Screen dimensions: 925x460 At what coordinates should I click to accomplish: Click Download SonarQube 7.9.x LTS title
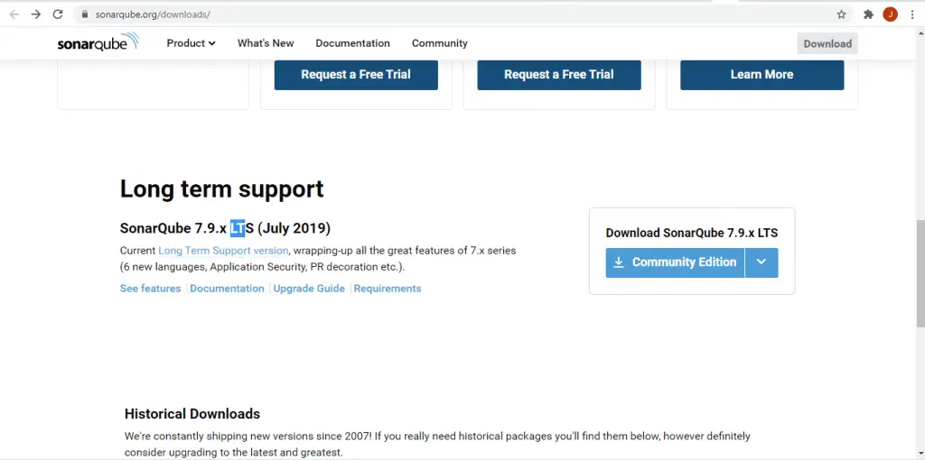(x=691, y=233)
